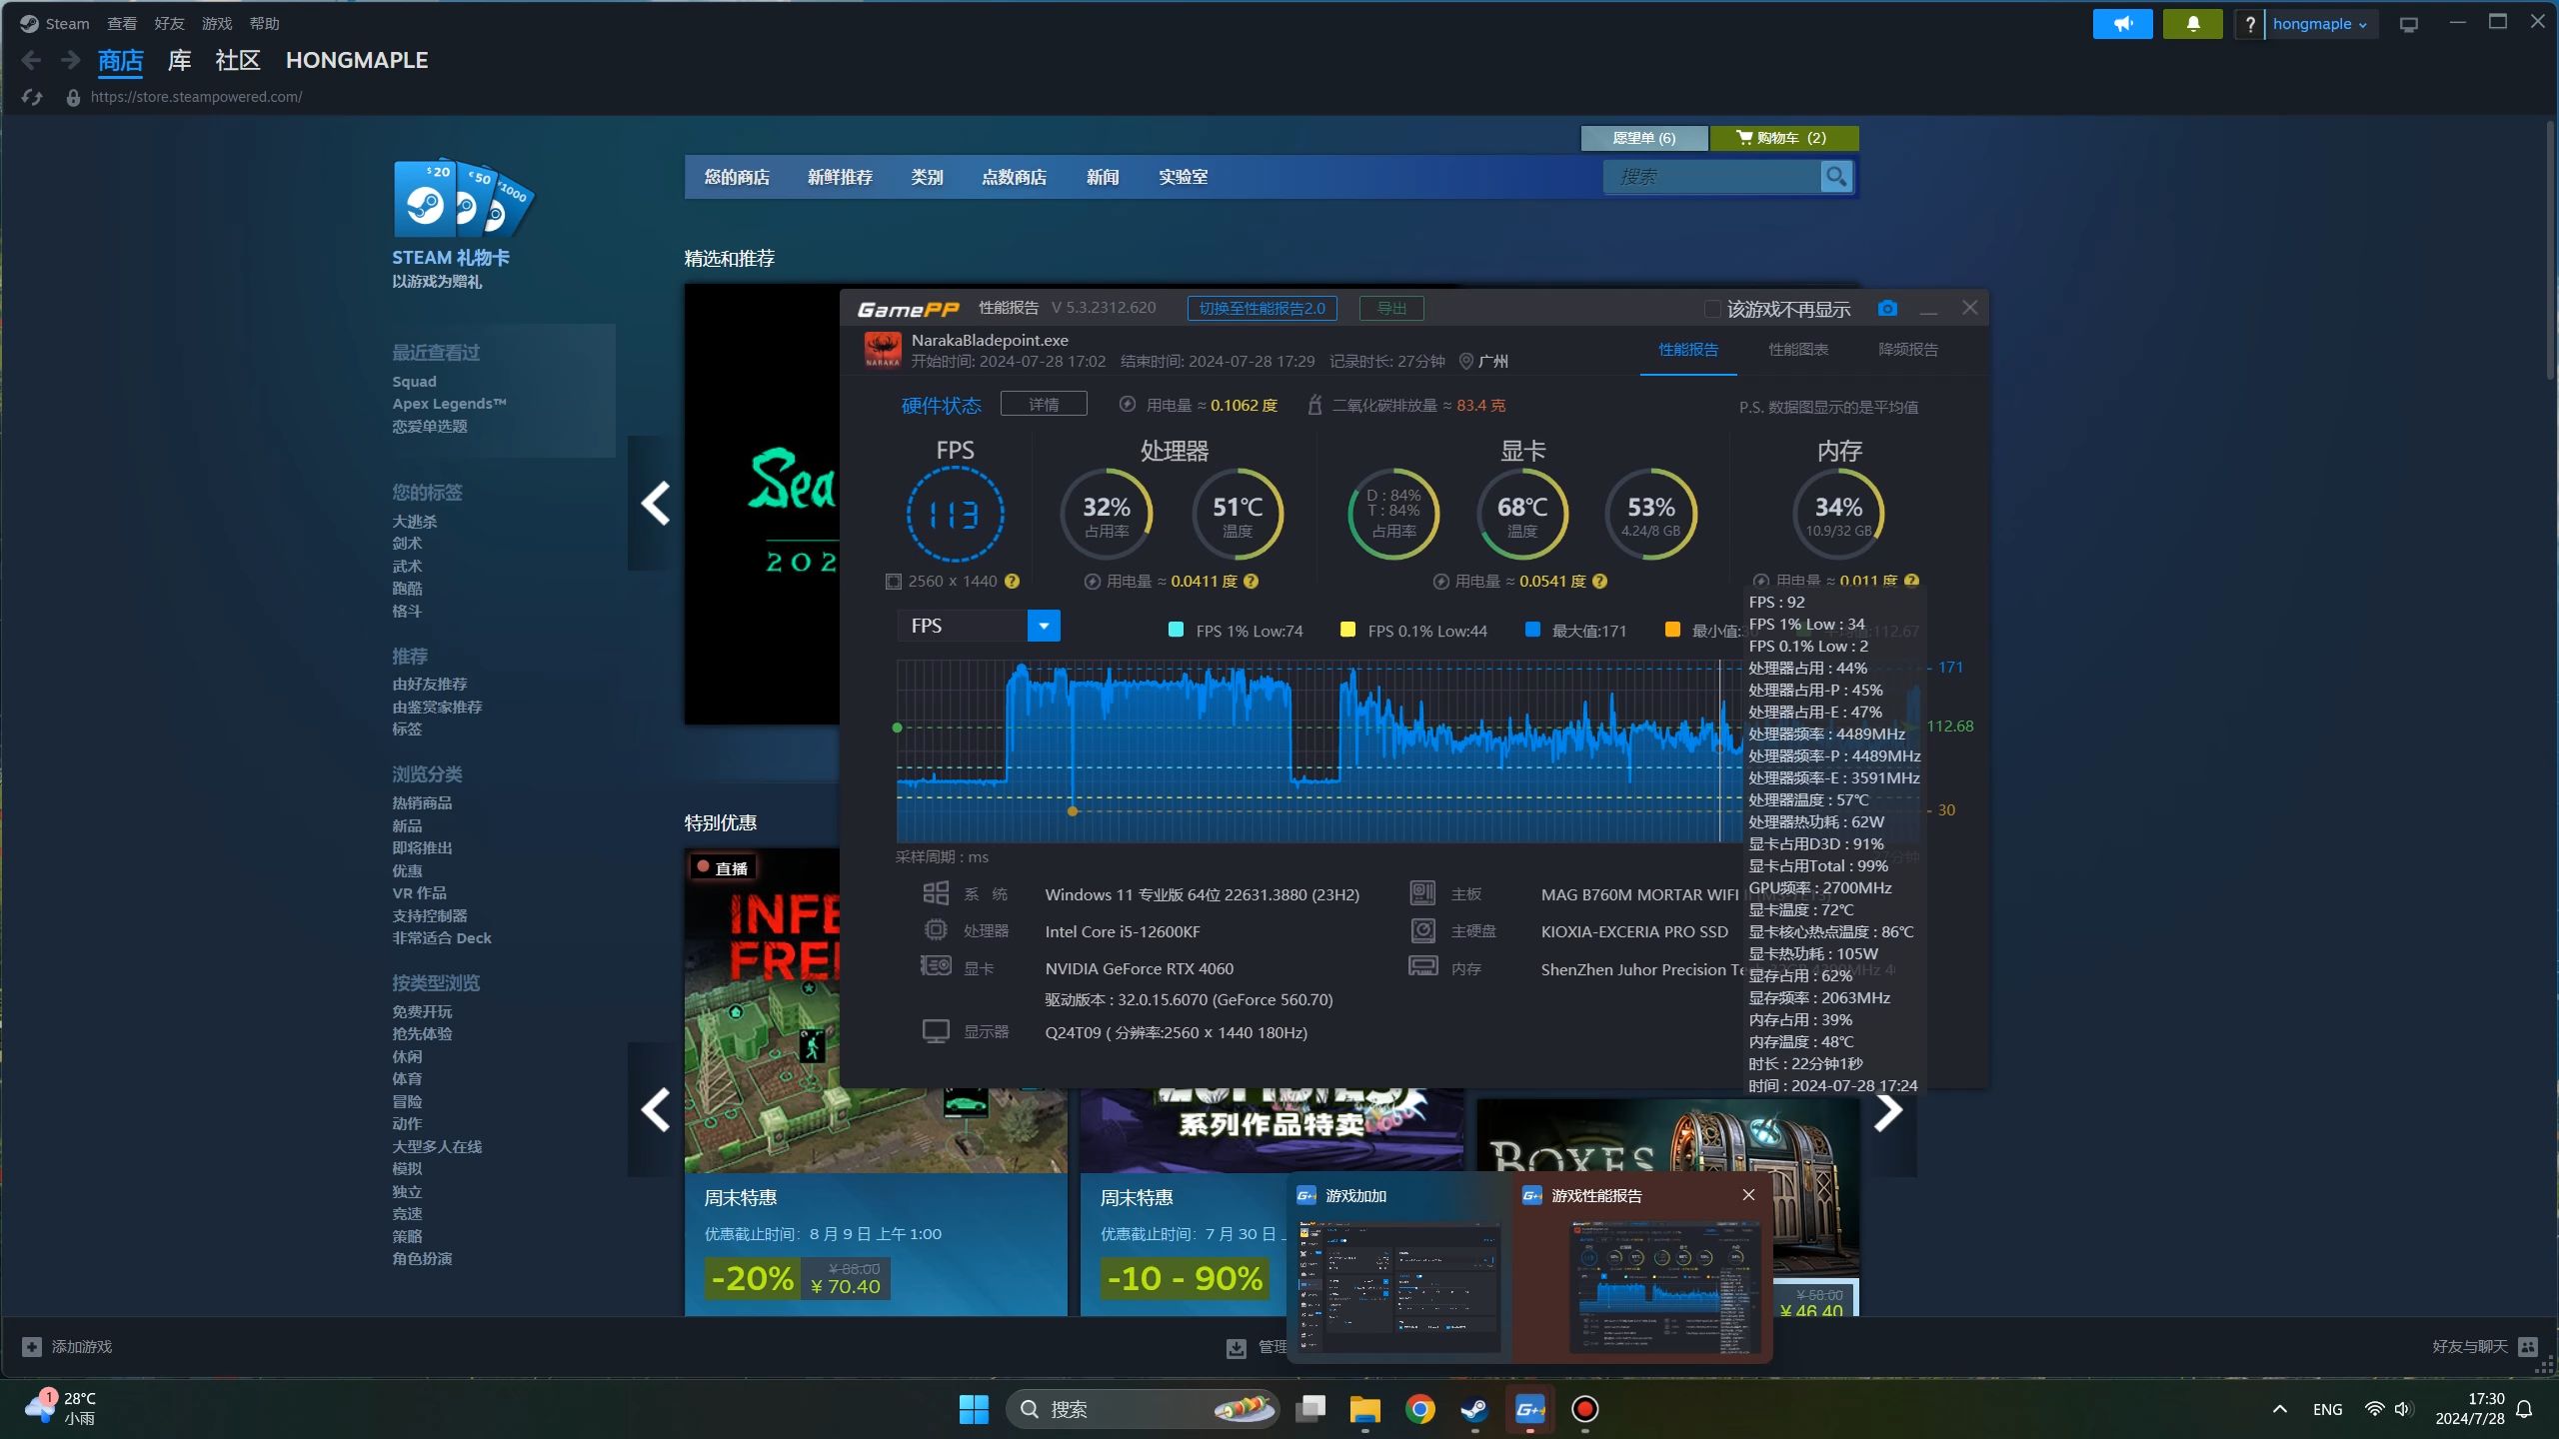Click the red recorder taskbar icon
The image size is (2559, 1439).
1584,1409
